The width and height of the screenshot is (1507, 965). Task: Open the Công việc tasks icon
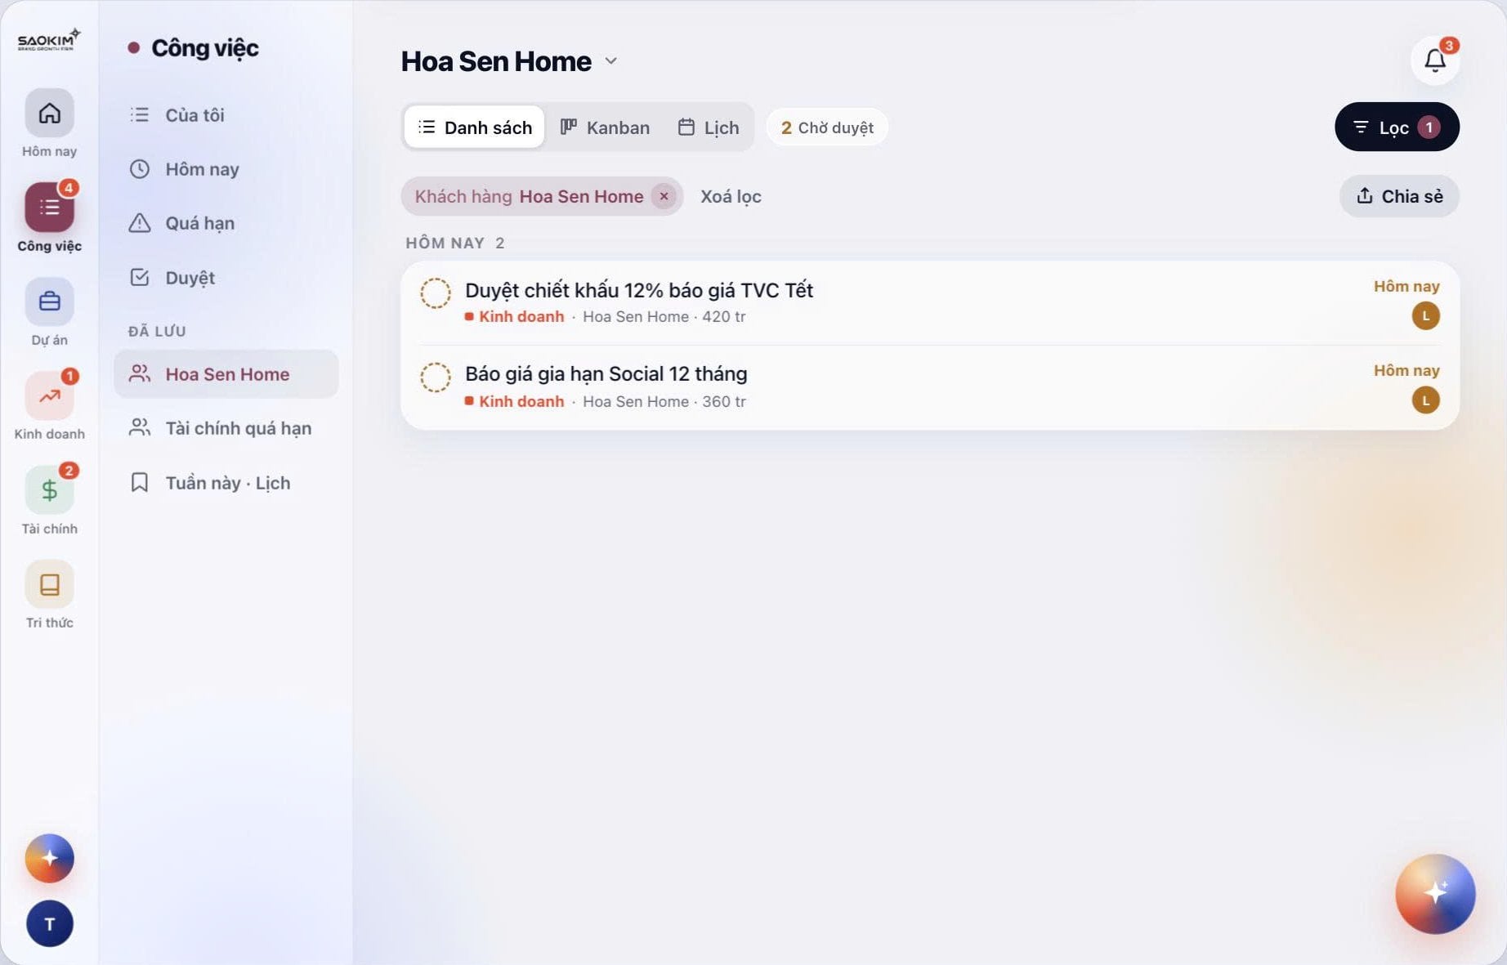click(x=49, y=208)
